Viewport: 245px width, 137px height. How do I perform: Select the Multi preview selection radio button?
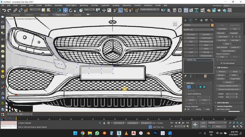pyautogui.click(x=204, y=109)
